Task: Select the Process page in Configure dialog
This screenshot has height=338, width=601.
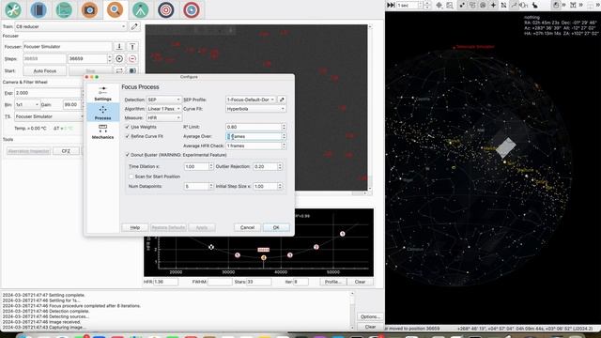Action: [x=102, y=113]
